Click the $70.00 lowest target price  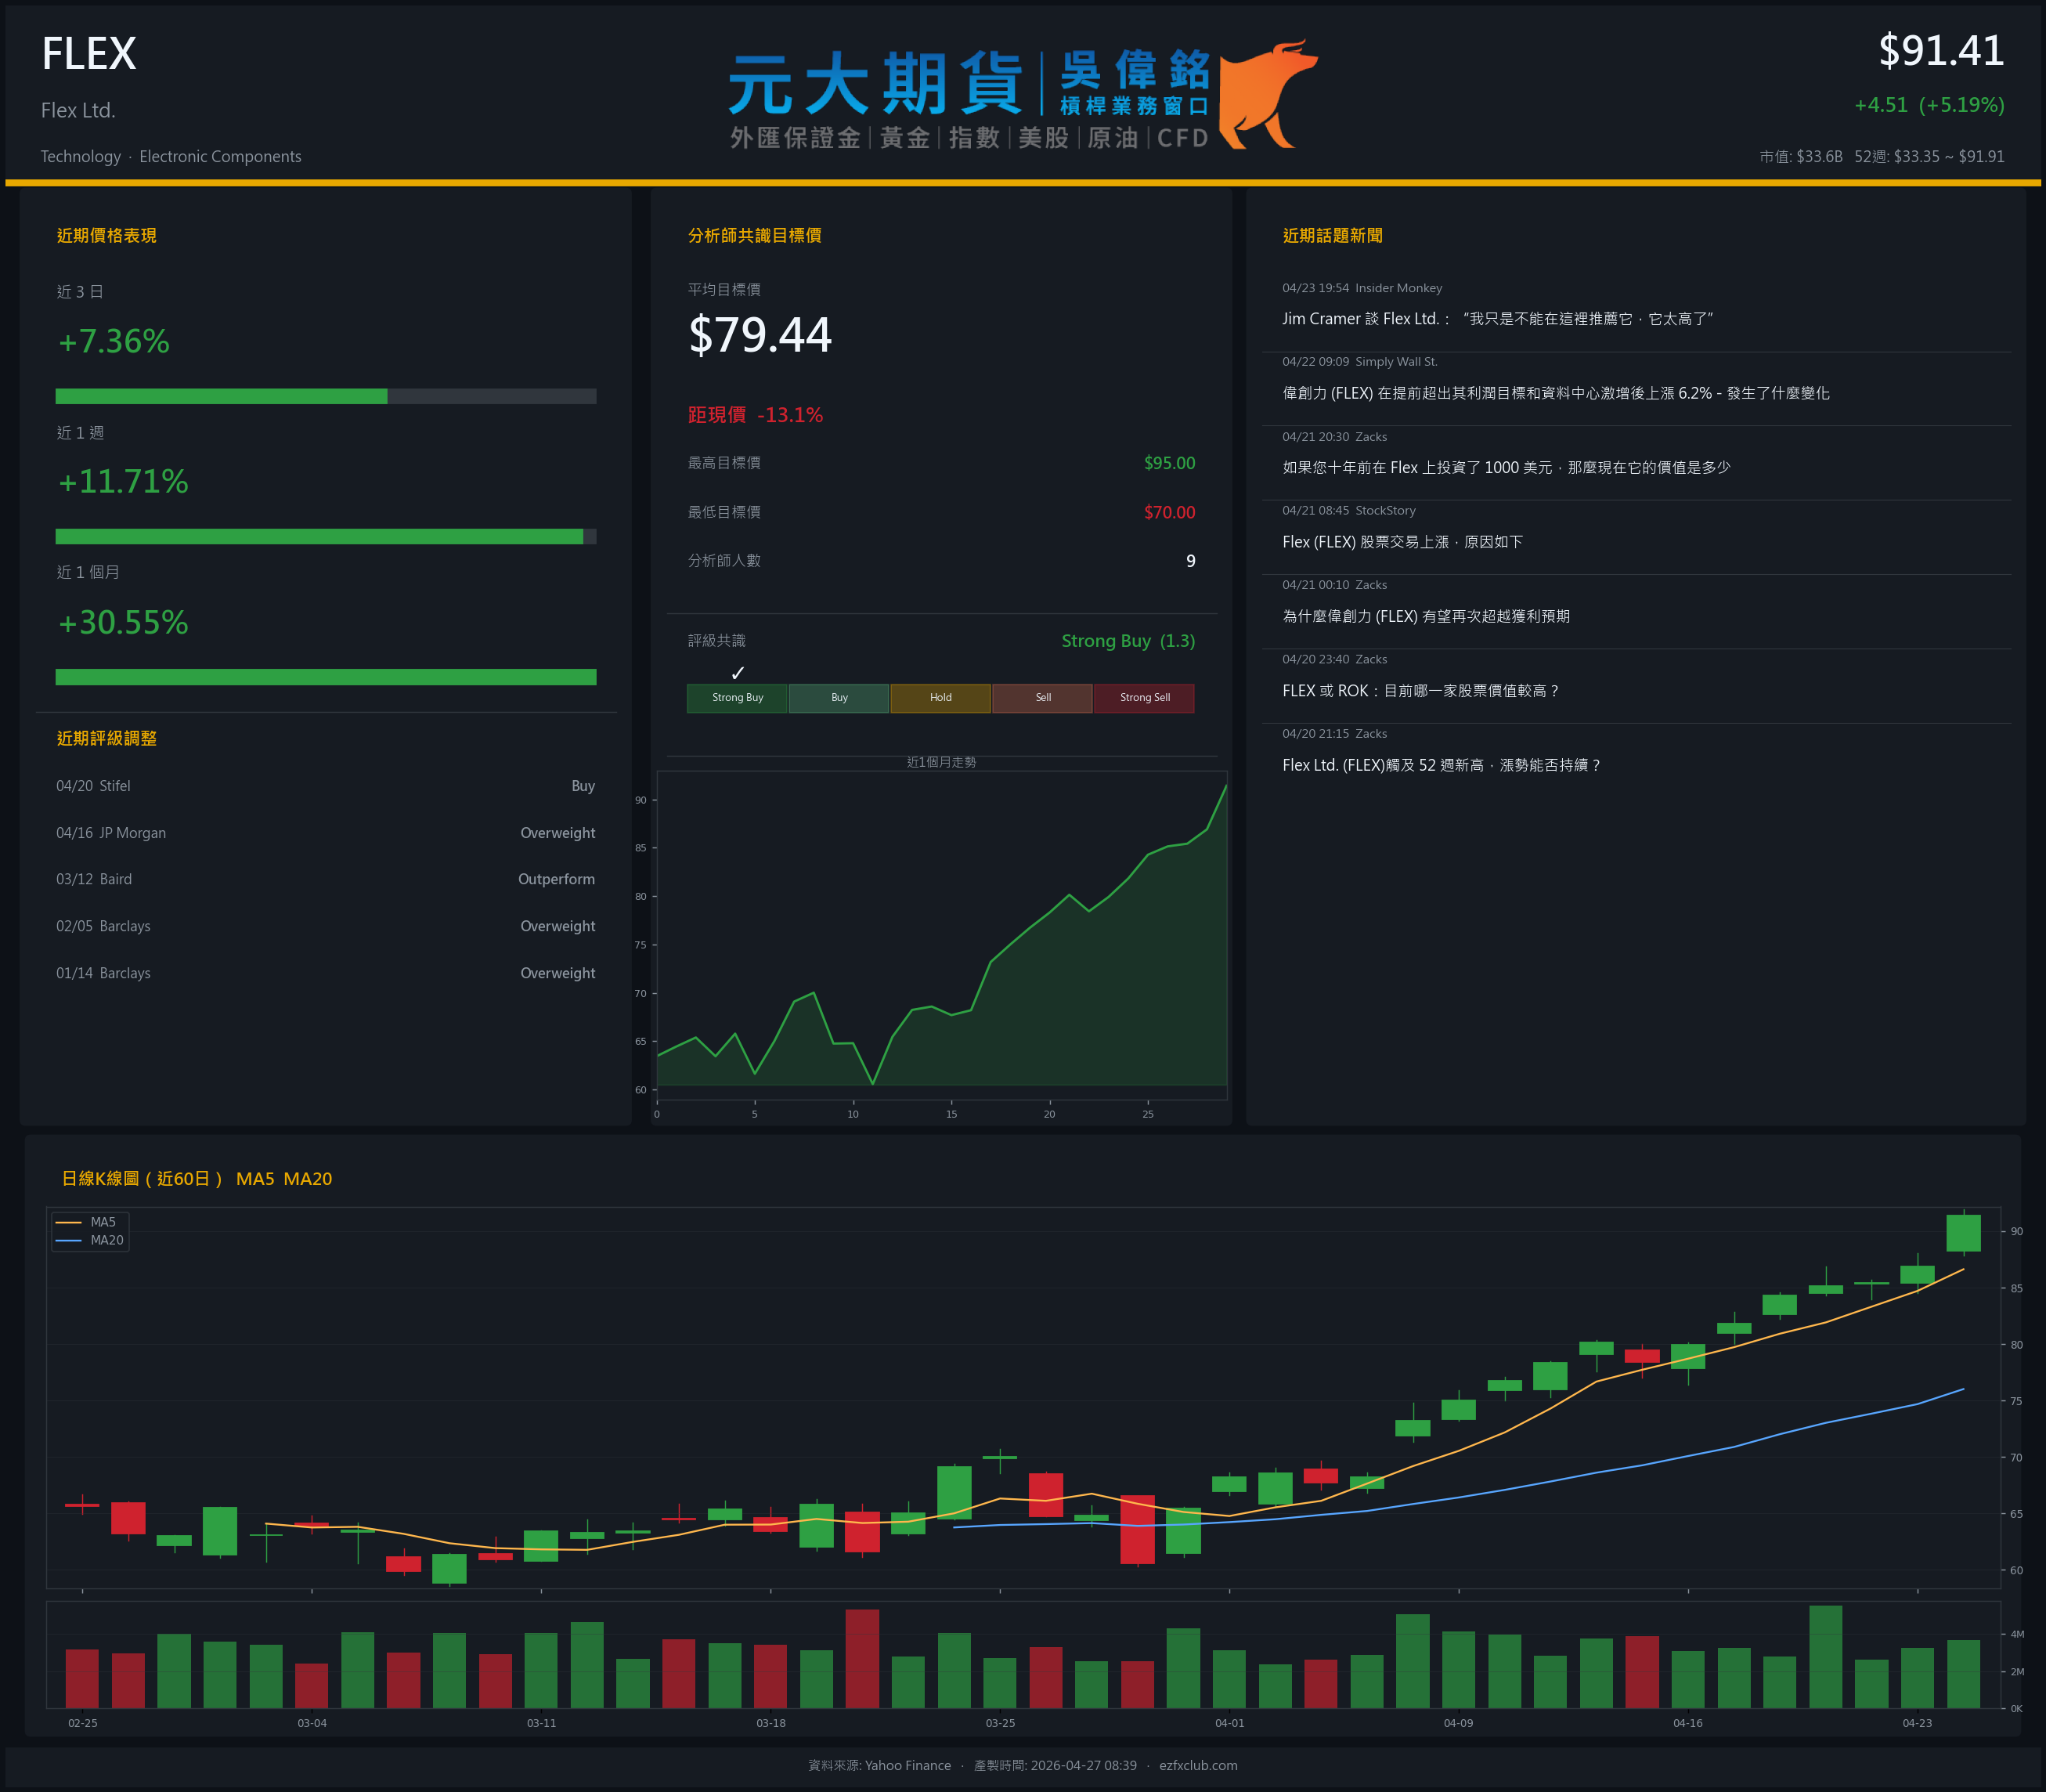pyautogui.click(x=1170, y=512)
